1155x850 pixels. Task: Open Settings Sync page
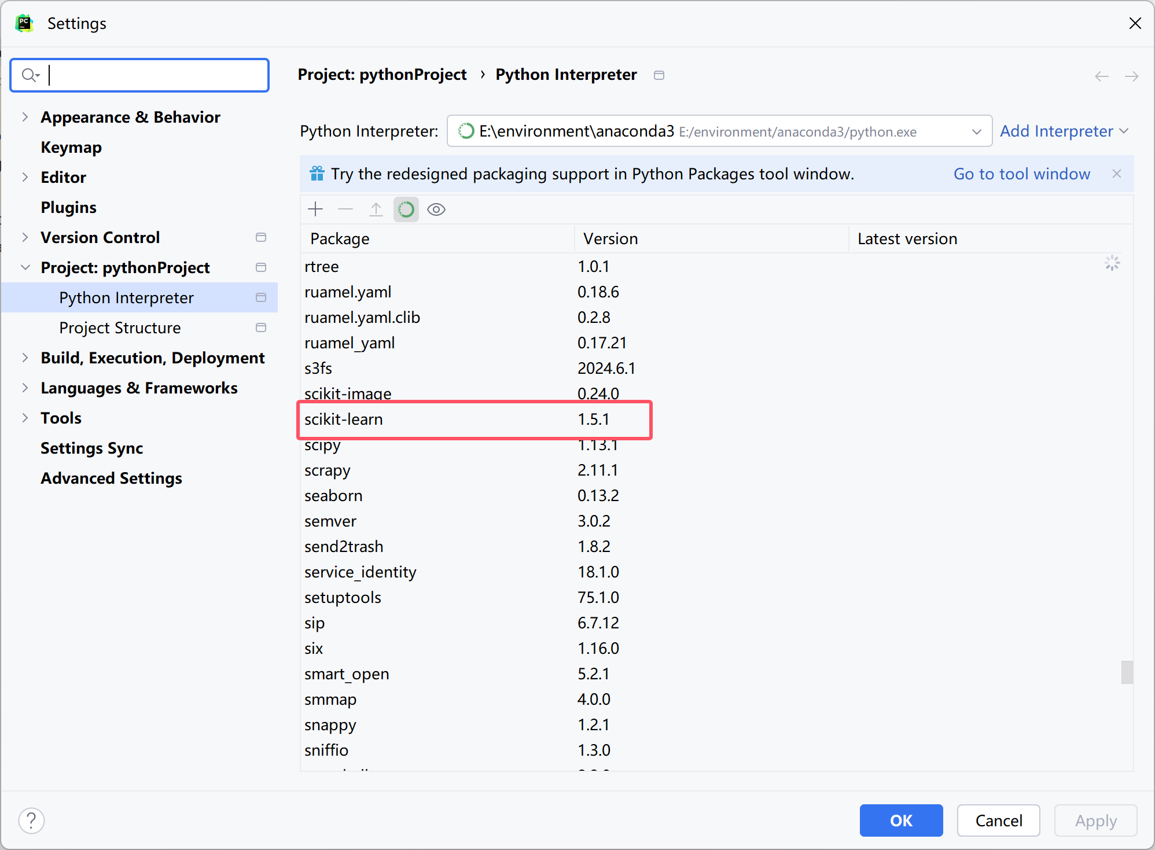[x=91, y=448]
